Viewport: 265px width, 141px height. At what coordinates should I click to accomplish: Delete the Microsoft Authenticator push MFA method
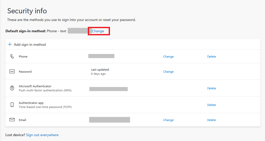(x=211, y=88)
